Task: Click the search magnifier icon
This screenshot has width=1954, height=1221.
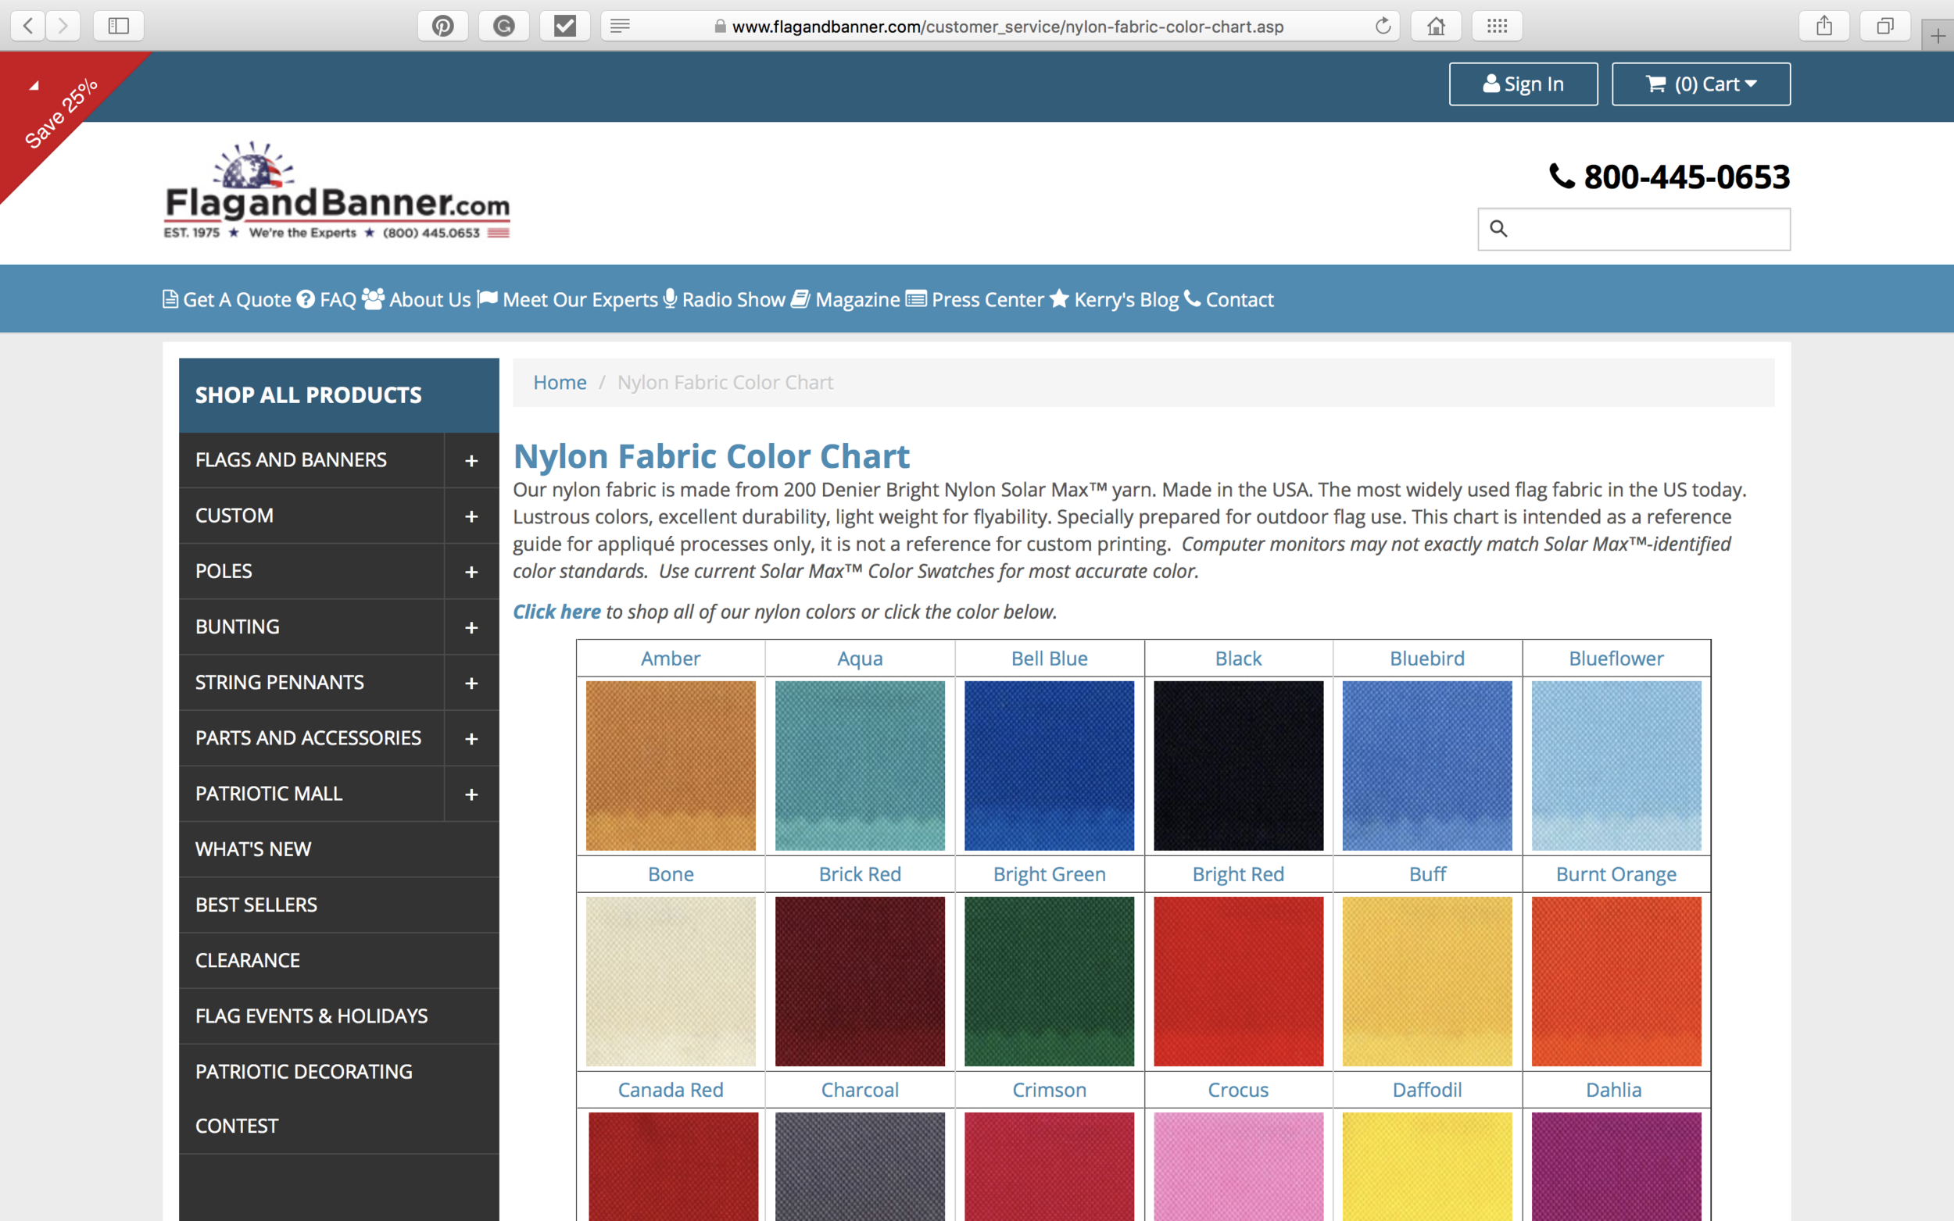Action: 1498,229
